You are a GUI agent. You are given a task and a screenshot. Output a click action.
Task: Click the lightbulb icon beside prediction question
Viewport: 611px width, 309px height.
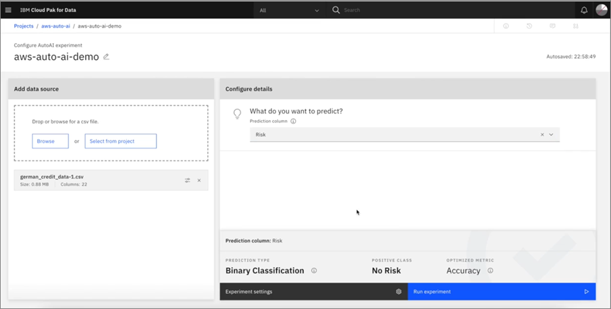pyautogui.click(x=237, y=113)
